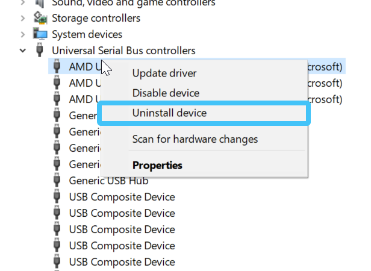Expand the Storage controllers category
Screen dimensions: 371x271
(x=23, y=19)
